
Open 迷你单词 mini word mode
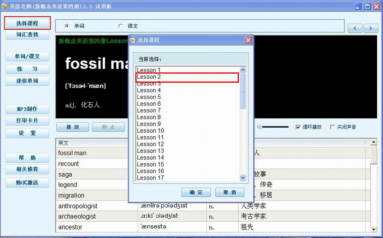[27, 81]
